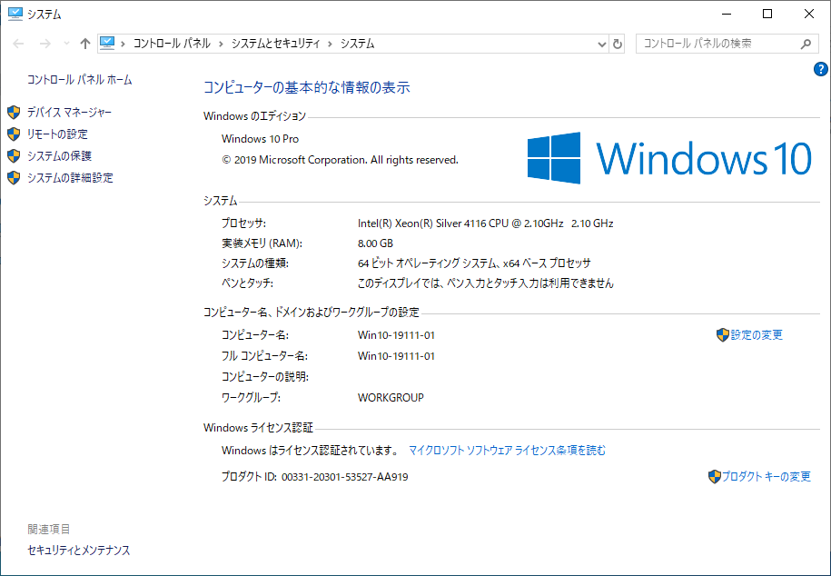
Task: Open recent locations dropdown arrow
Action: pos(66,44)
